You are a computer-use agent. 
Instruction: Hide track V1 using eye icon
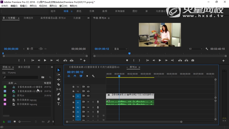88,96
